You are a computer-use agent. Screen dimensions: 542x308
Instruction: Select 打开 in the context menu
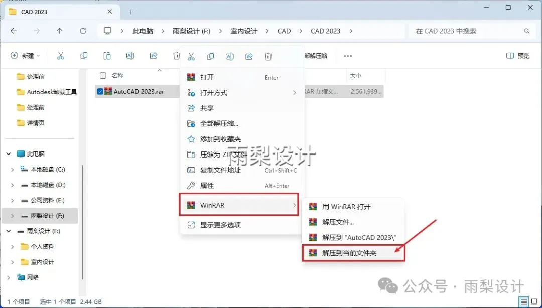(242, 77)
